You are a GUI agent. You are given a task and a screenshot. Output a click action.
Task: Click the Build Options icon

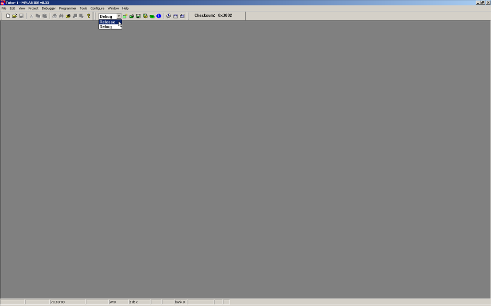145,16
